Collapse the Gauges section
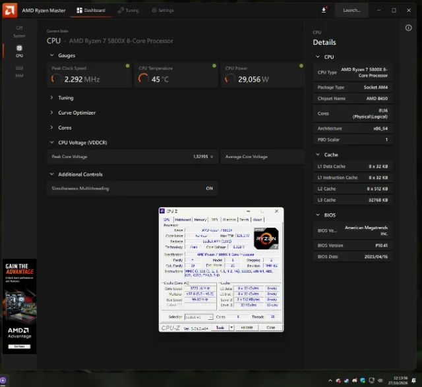422x387 pixels. tap(51, 55)
